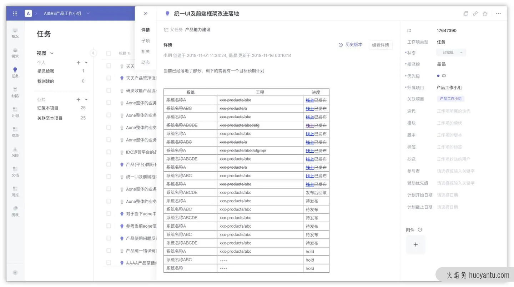514x287 pixels.
Task: Add a 公共 view with plus icon
Action: click(x=79, y=100)
